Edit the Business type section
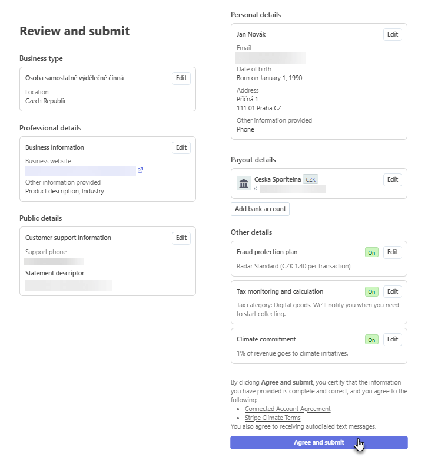The image size is (428, 460). (x=181, y=78)
